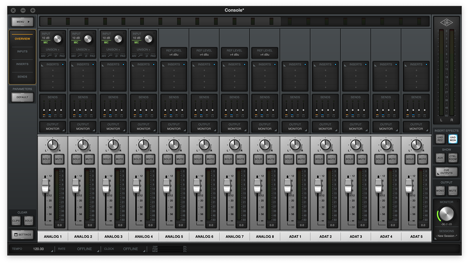Open Console Settings
The height and width of the screenshot is (264, 469).
point(22,235)
